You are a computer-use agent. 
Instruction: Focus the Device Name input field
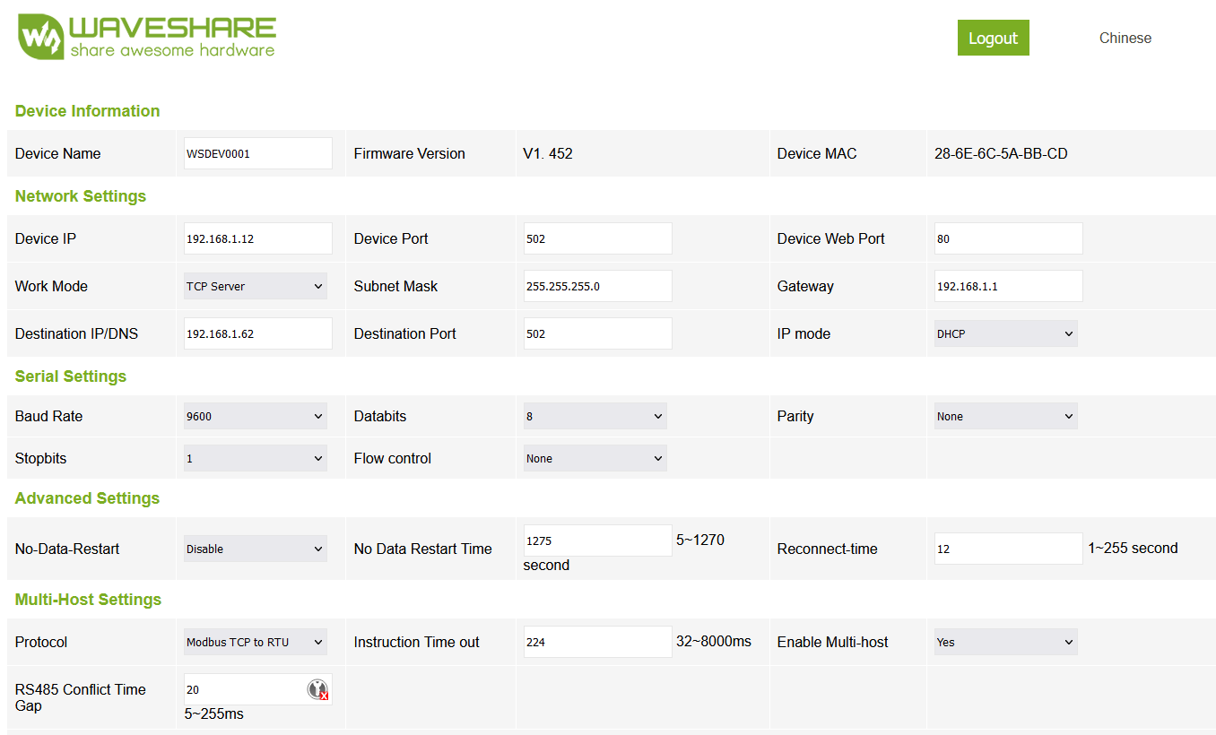coord(258,153)
